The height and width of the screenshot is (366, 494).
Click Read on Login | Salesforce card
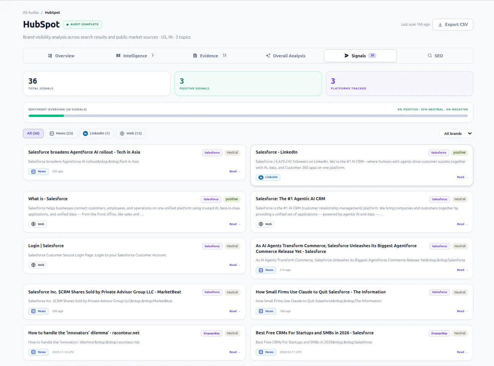(234, 265)
